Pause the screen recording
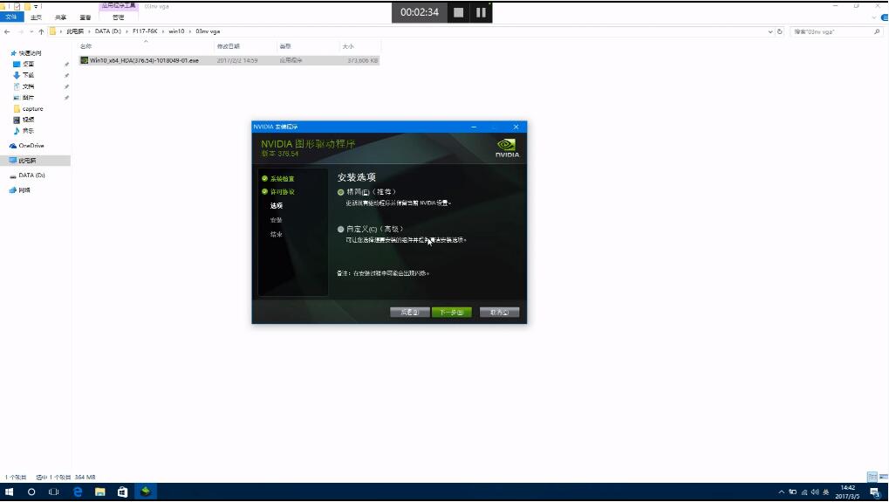Image resolution: width=889 pixels, height=502 pixels. (481, 12)
